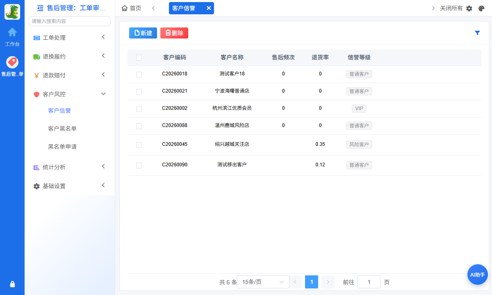Viewport: 492px width, 295px height.
Task: Select checkbox for C20260018
Action: [x=139, y=75]
